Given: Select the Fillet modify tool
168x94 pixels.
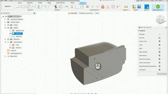Looking at the screenshot, I should point(50,7).
